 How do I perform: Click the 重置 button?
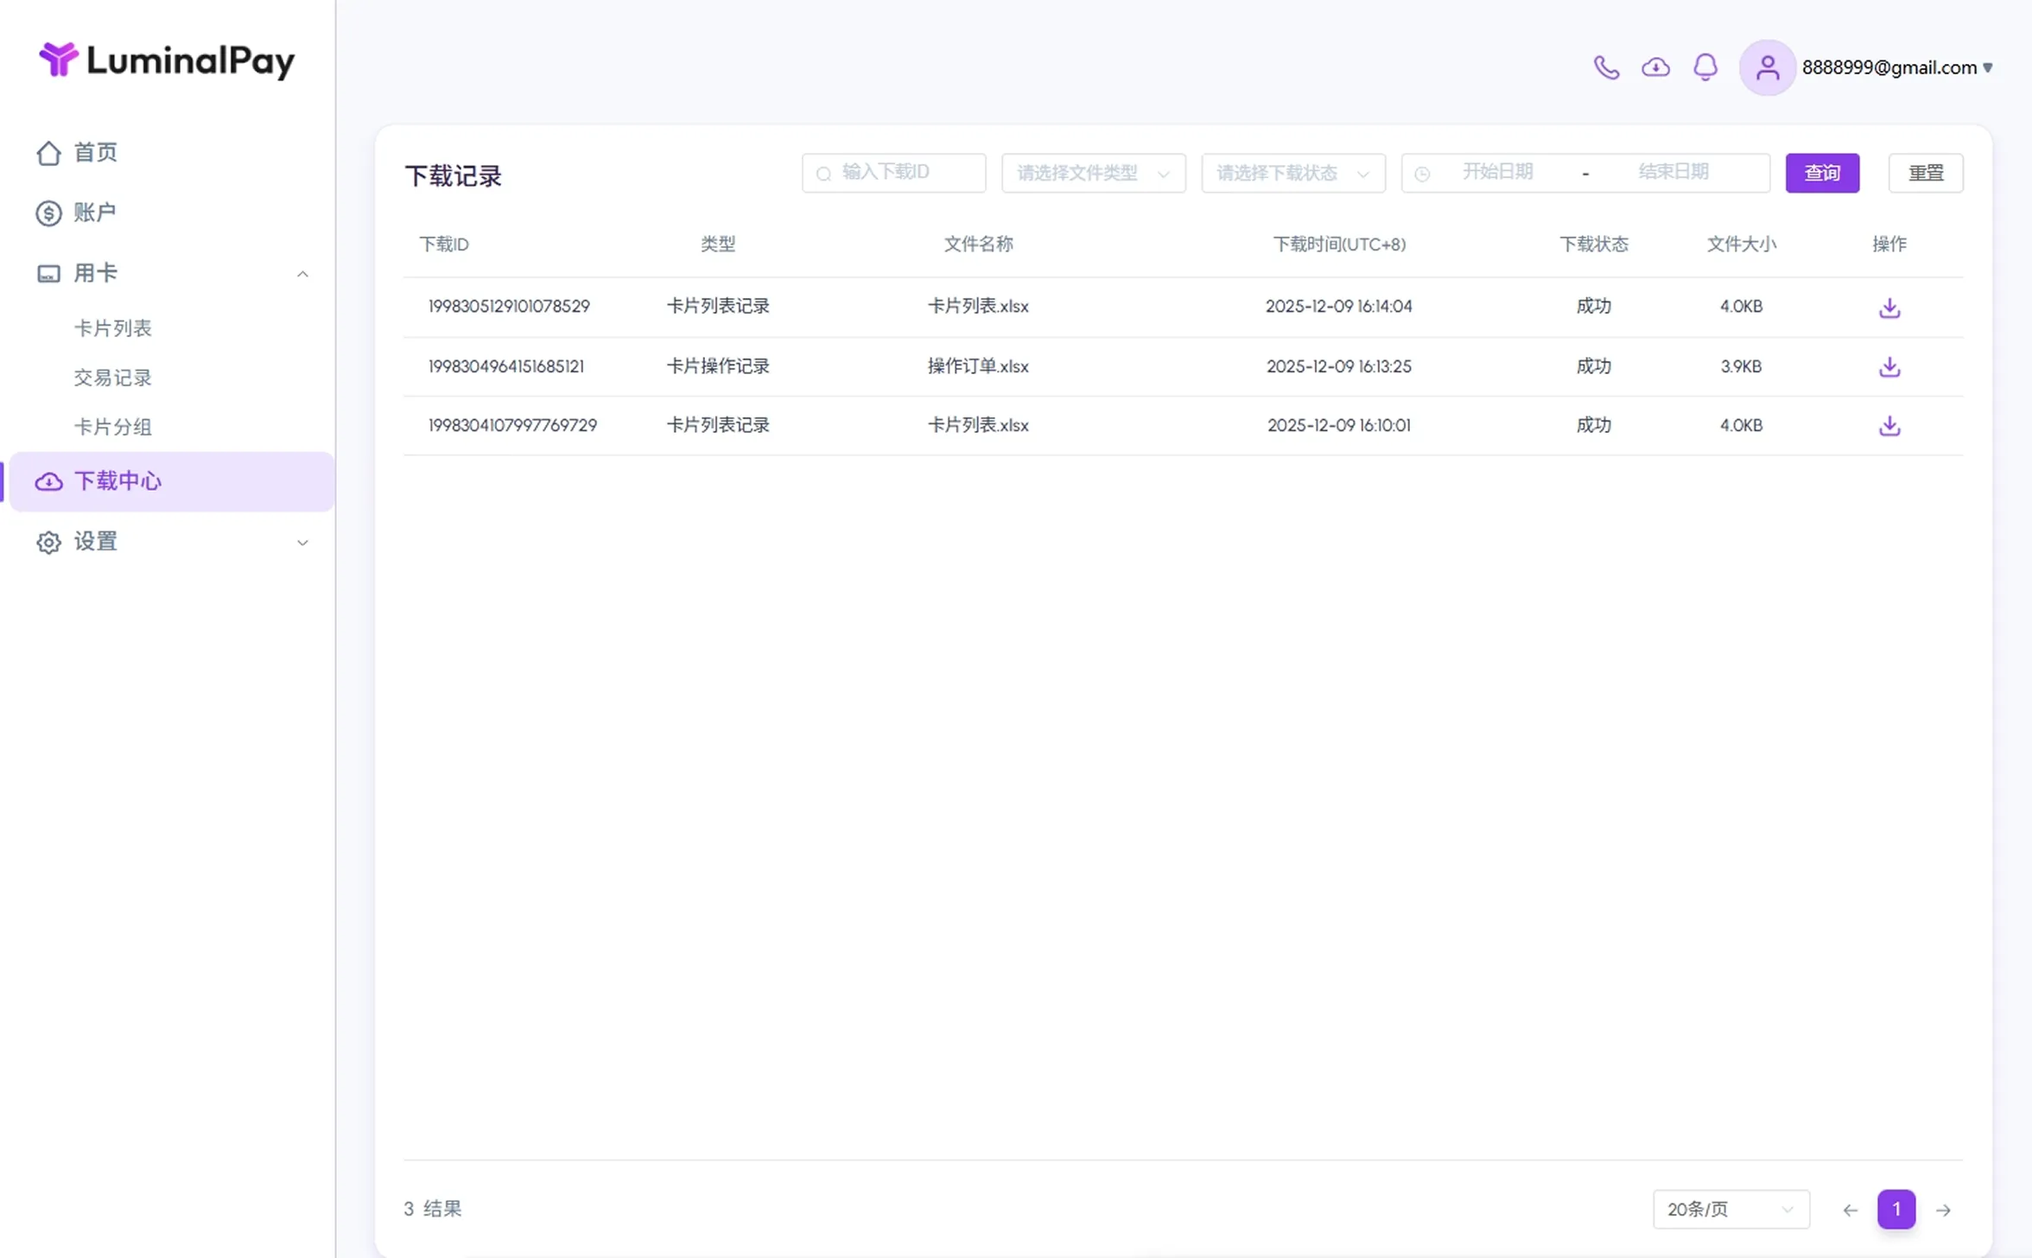tap(1926, 173)
